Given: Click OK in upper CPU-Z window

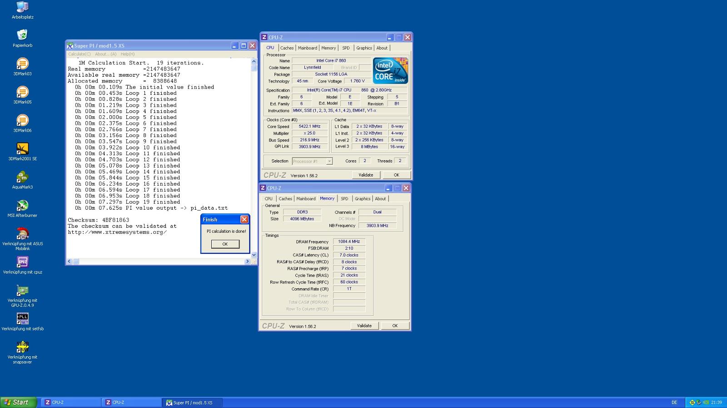Looking at the screenshot, I should click(396, 175).
